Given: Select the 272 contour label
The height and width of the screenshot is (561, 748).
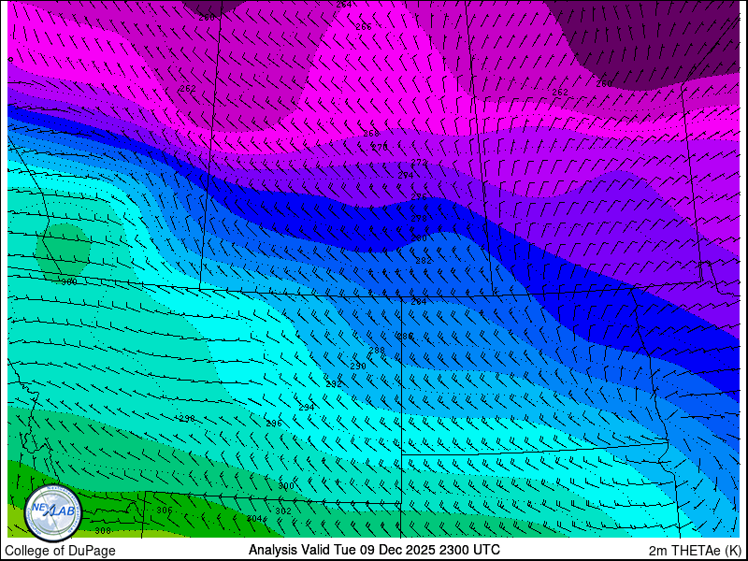Looking at the screenshot, I should (x=419, y=163).
